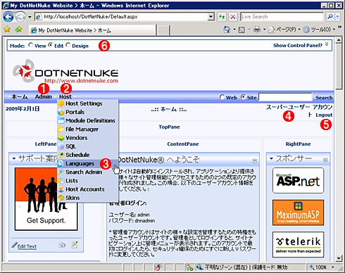Click the scrollbar up arrow

point(339,40)
